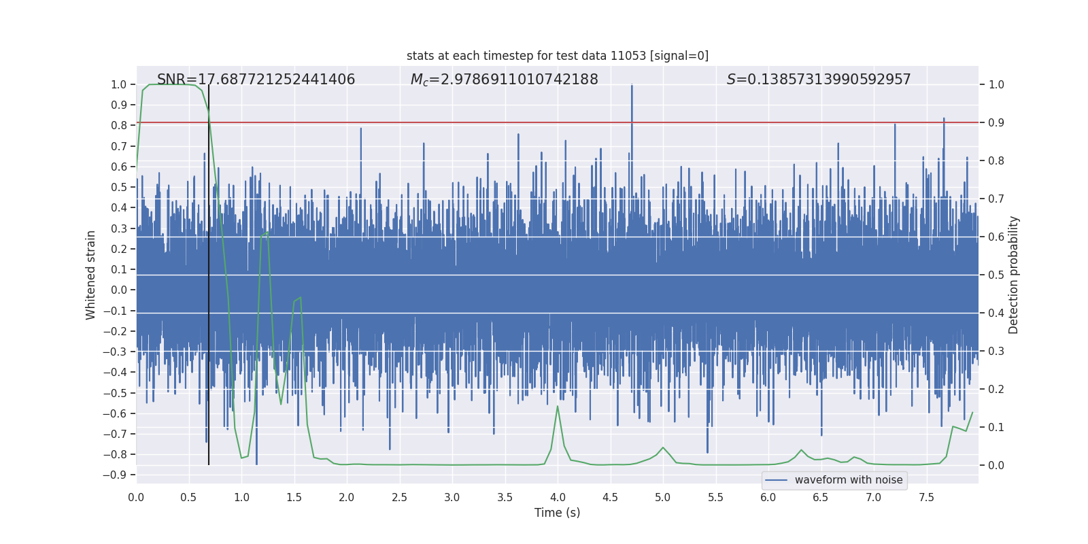Click the right y-axis tick label 0.9
The width and height of the screenshot is (1088, 544).
coord(996,122)
